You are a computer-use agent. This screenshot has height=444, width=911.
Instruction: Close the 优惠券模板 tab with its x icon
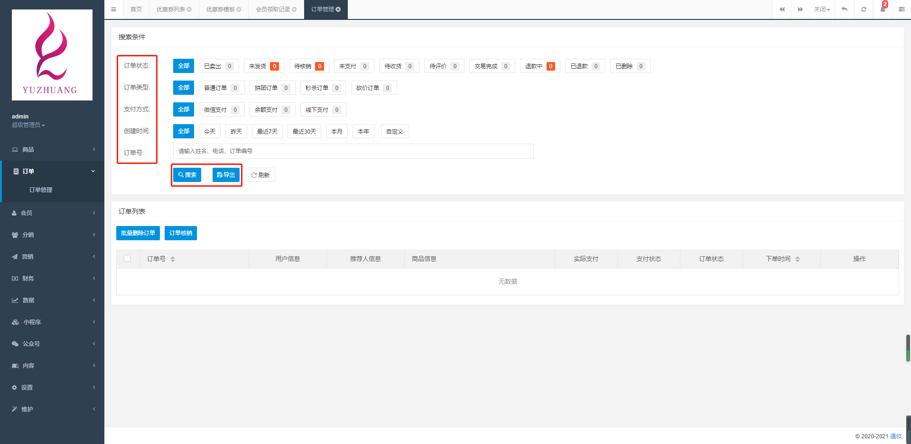pos(239,9)
